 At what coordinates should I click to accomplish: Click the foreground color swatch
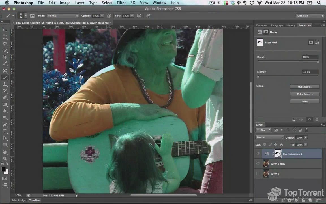click(x=3, y=169)
